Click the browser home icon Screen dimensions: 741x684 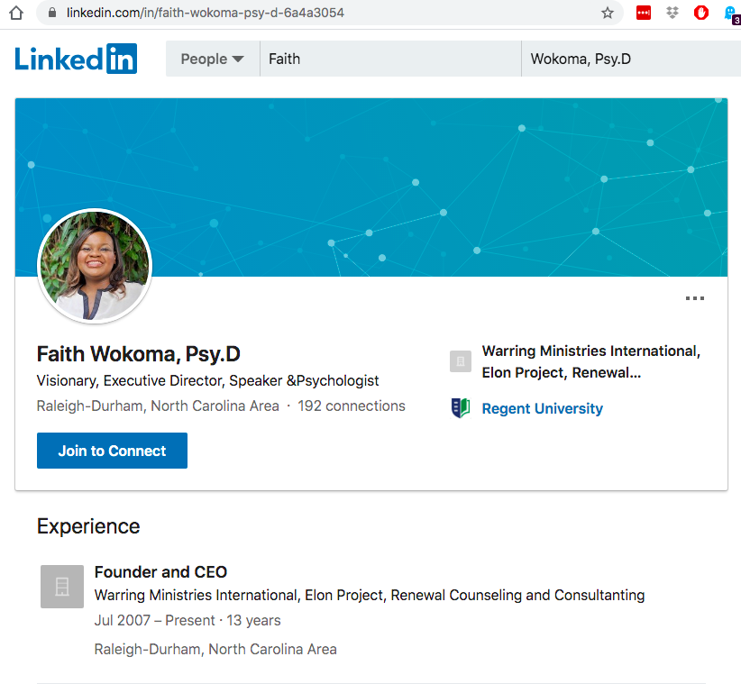tap(16, 13)
